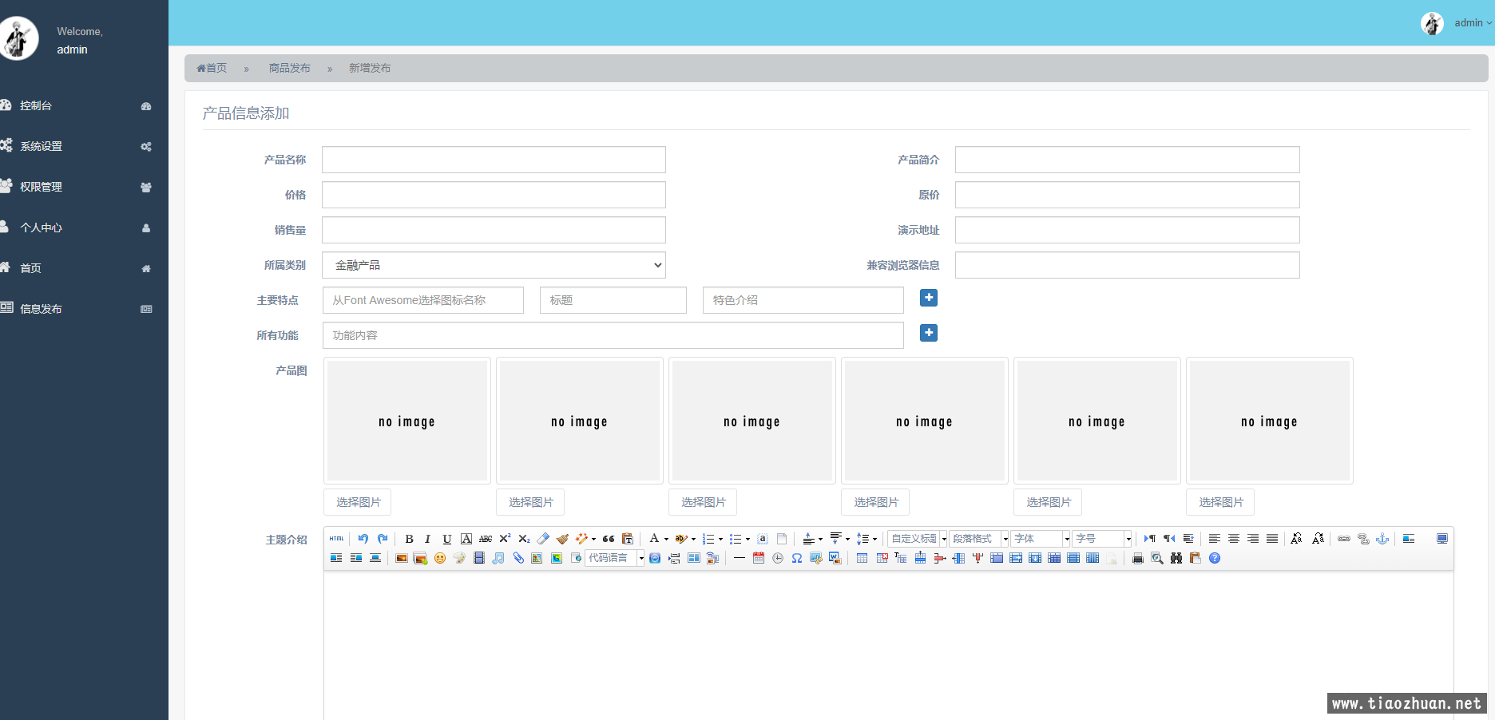The image size is (1495, 720).
Task: Insert a table with the table icon
Action: click(x=862, y=558)
